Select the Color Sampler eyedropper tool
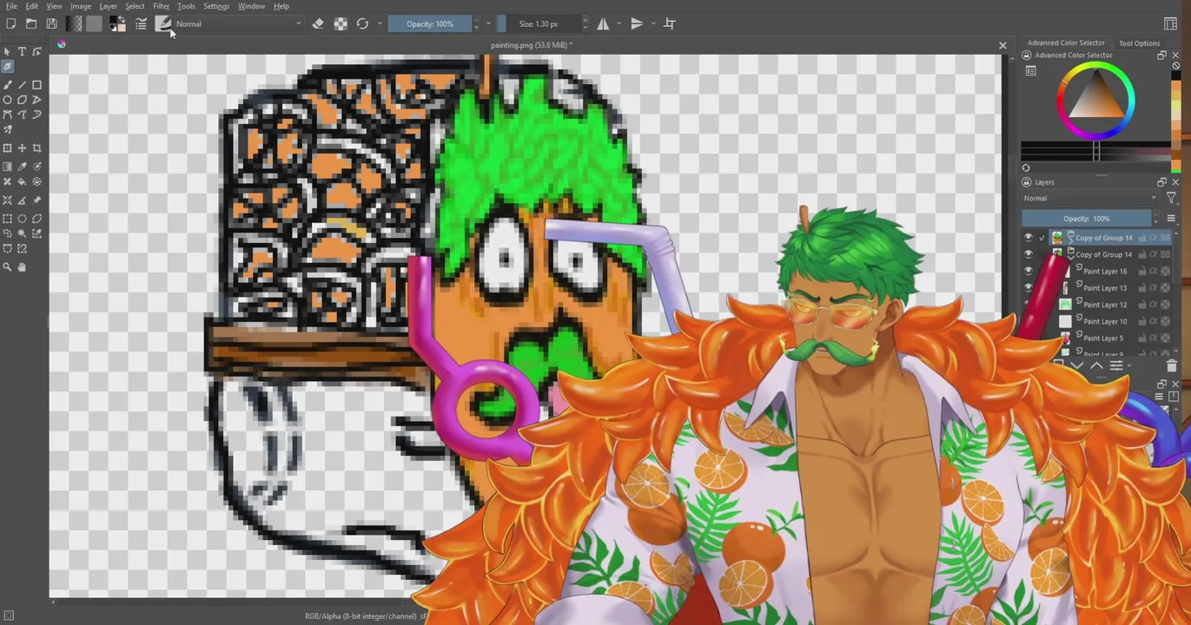Screen dimensions: 1191x625 23,167
